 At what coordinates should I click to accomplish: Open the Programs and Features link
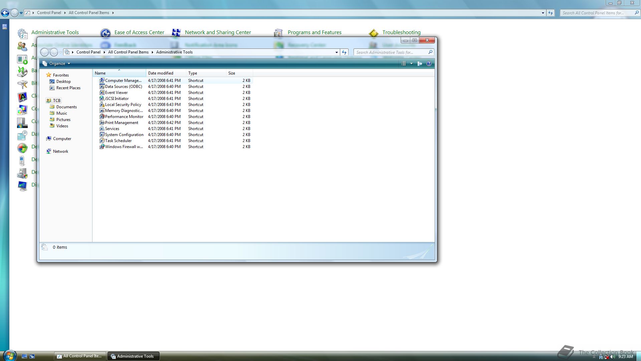pos(314,32)
